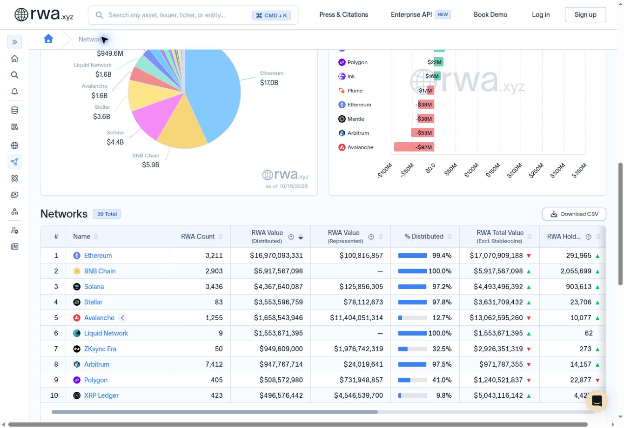Click the rwa.xyz logo in header
This screenshot has width=624, height=428.
coord(44,14)
